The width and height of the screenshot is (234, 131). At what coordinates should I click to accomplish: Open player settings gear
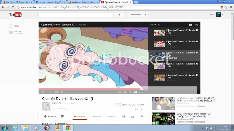point(125,92)
